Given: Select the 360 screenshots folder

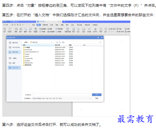Looking at the screenshot, I should [x=27, y=47].
